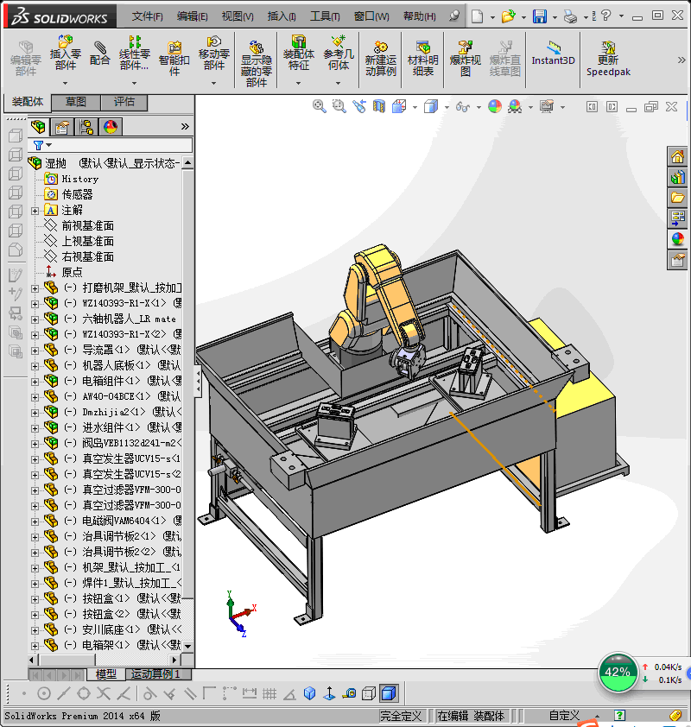
Task: Click Zoom to Fit icon
Action: pyautogui.click(x=319, y=107)
